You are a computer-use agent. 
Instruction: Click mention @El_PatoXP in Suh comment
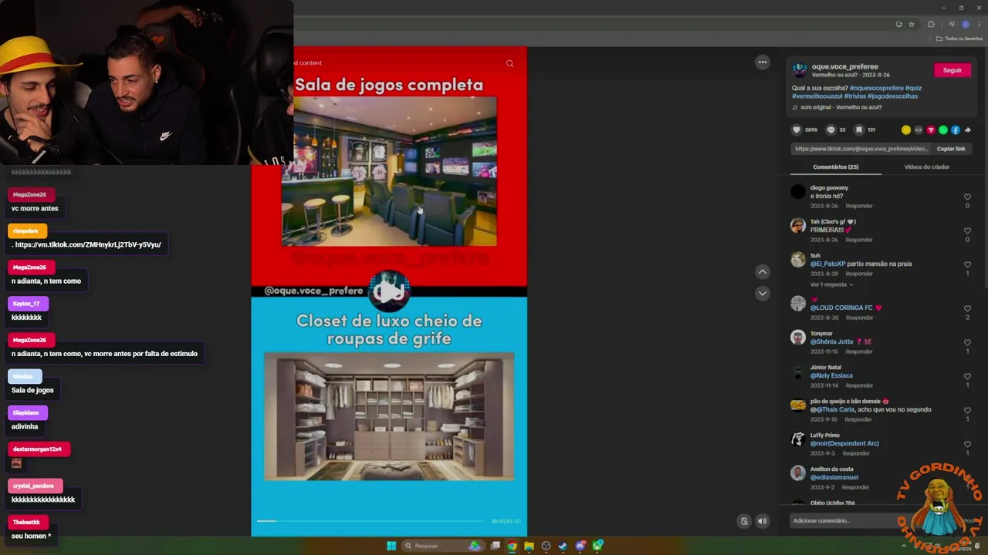pos(828,264)
